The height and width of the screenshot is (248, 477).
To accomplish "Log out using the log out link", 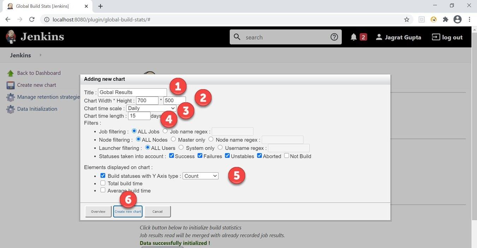I will 452,37.
